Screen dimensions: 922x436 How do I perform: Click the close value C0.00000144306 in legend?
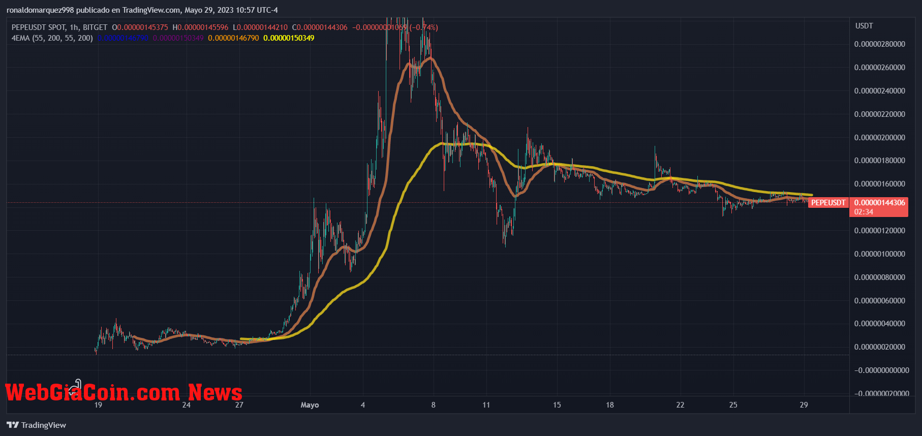[320, 27]
